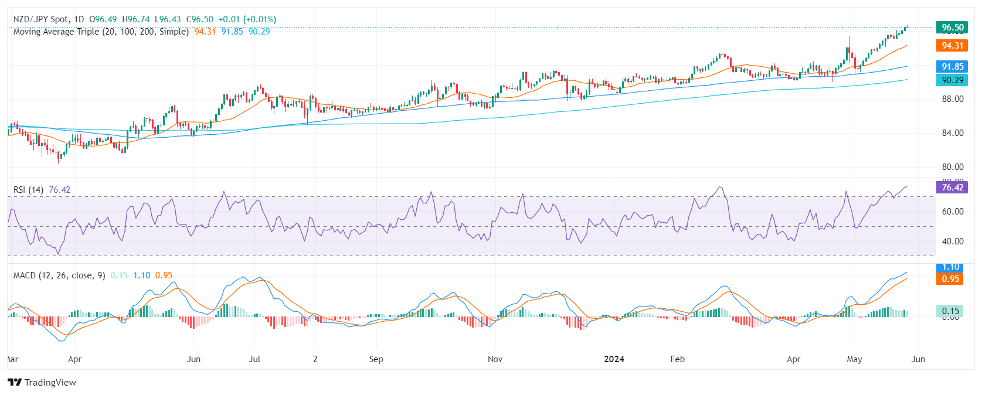Click the green 96.50 current price tag
982x395 pixels.
tap(952, 28)
